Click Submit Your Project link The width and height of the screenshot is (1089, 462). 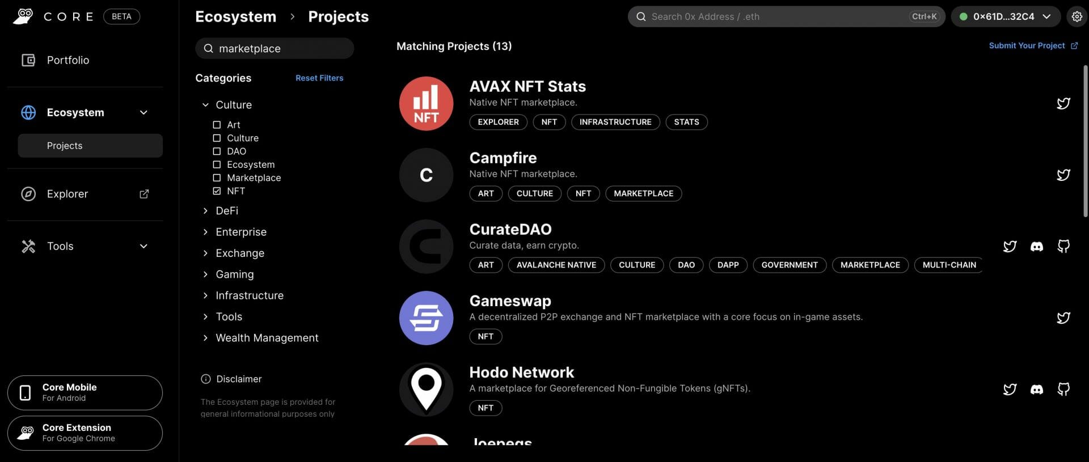[x=1033, y=45]
